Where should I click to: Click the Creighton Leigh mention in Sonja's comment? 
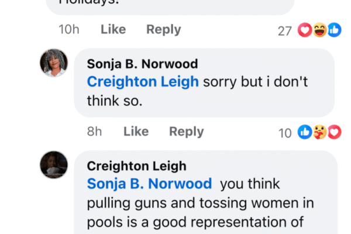(142, 81)
